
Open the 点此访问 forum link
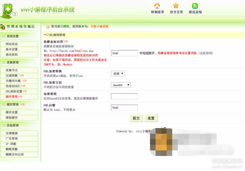click(x=206, y=53)
